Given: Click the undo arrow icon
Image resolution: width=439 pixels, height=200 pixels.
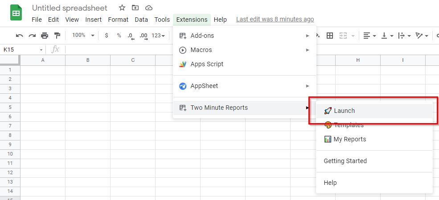Looking at the screenshot, I should click(x=19, y=36).
